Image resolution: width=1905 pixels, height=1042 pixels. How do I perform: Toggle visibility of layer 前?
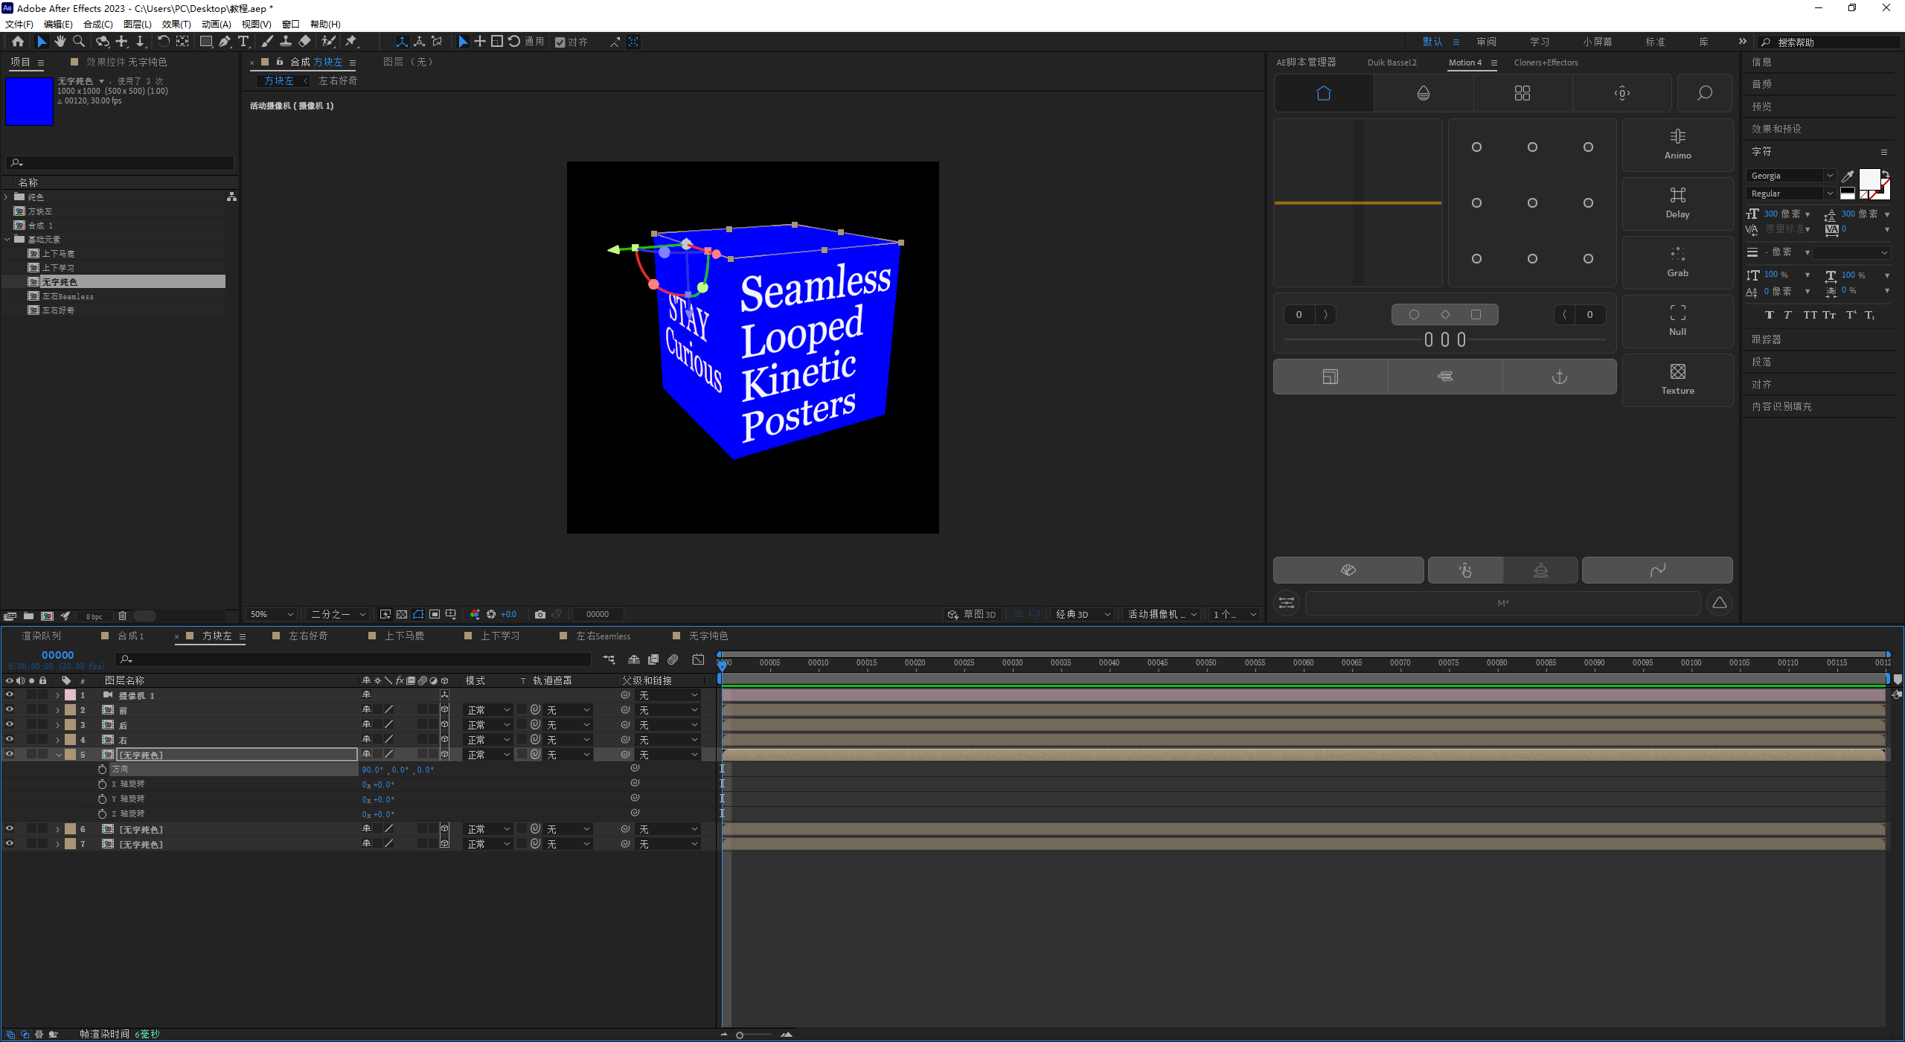[10, 709]
